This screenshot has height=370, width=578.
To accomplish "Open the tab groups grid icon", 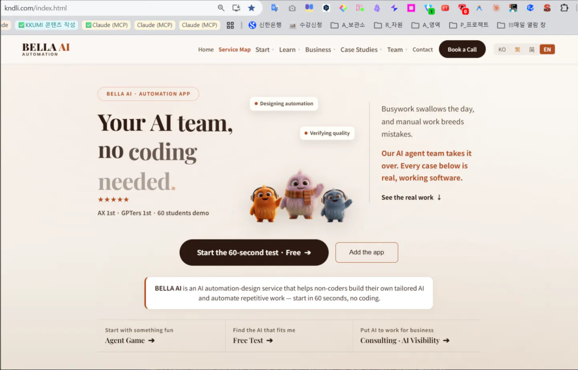I will [x=230, y=25].
